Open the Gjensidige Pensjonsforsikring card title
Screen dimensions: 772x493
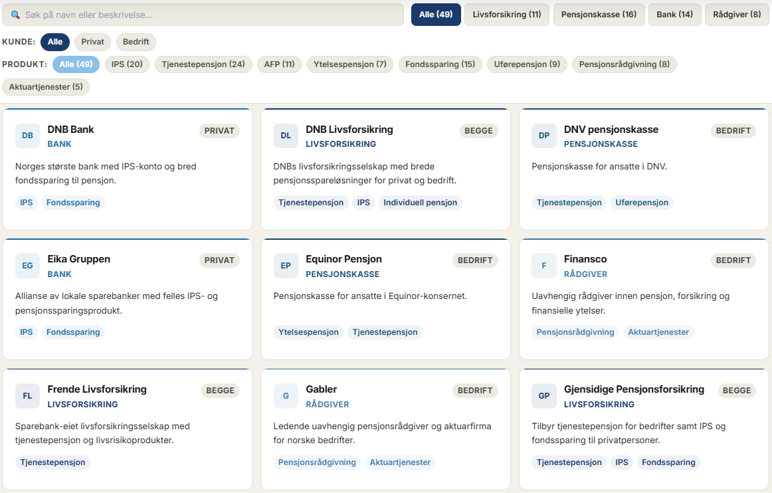634,389
